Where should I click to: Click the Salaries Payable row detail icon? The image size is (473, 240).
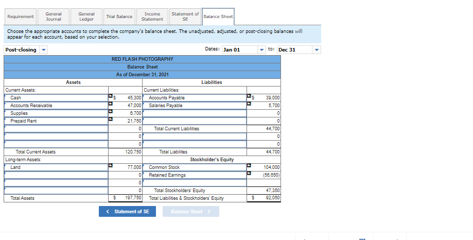249,104
